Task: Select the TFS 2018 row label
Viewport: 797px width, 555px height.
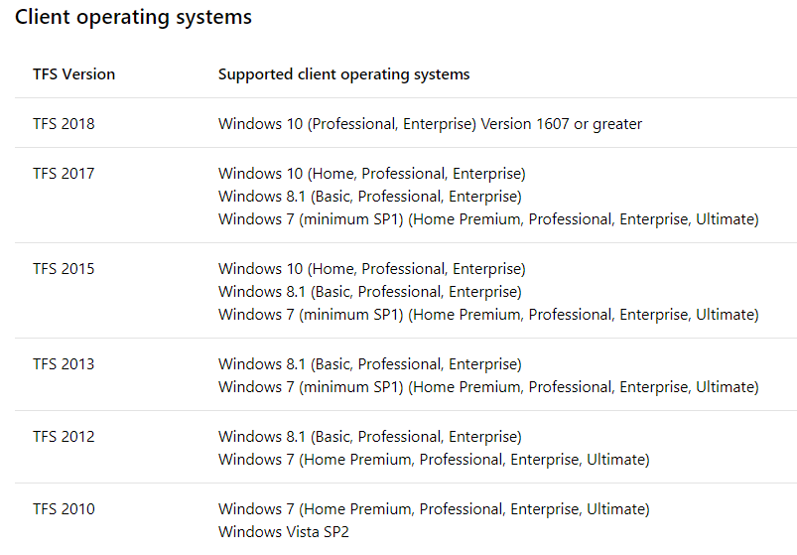Action: click(x=64, y=124)
